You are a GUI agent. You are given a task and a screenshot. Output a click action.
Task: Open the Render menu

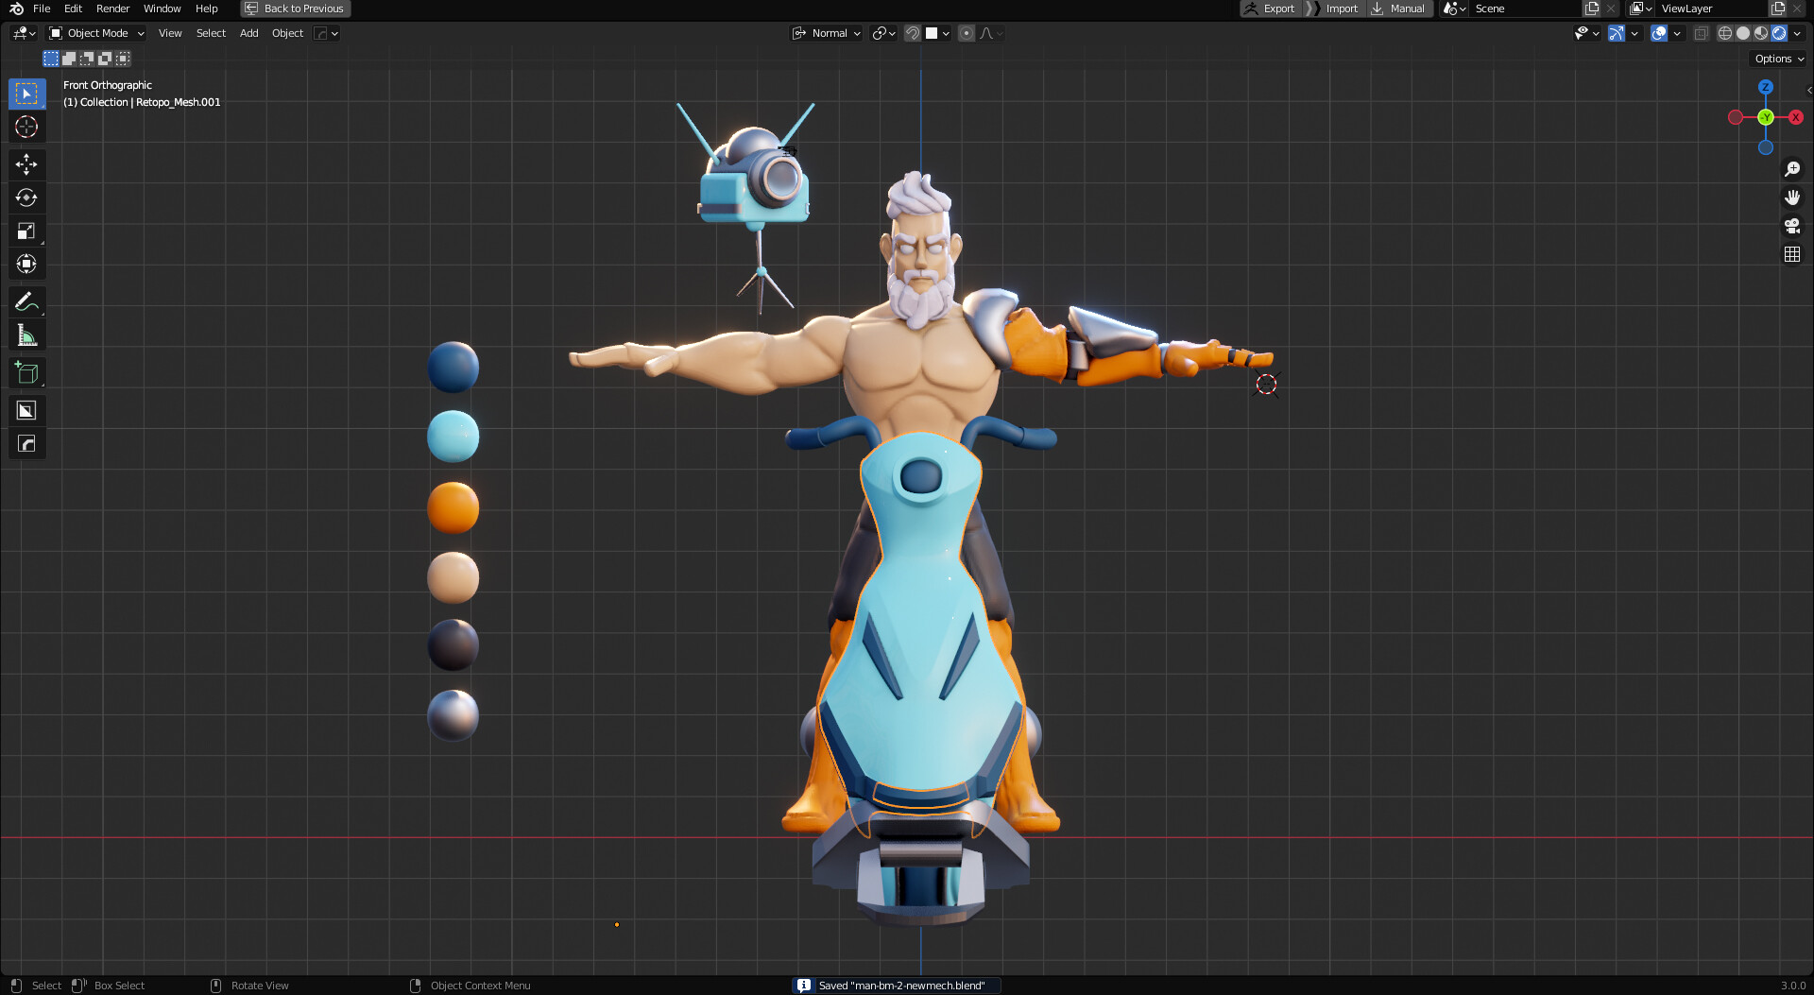(x=112, y=9)
